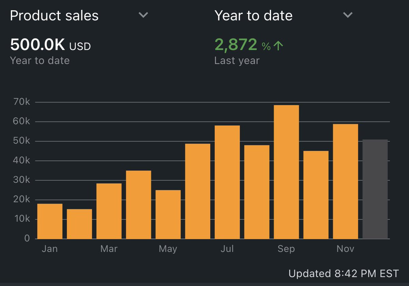Click the May axis label
Screen dimensions: 409x286
(x=168, y=249)
